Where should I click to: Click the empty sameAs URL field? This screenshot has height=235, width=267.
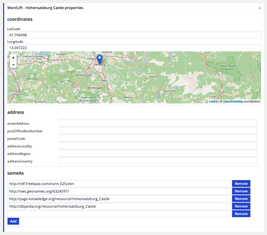click(119, 214)
